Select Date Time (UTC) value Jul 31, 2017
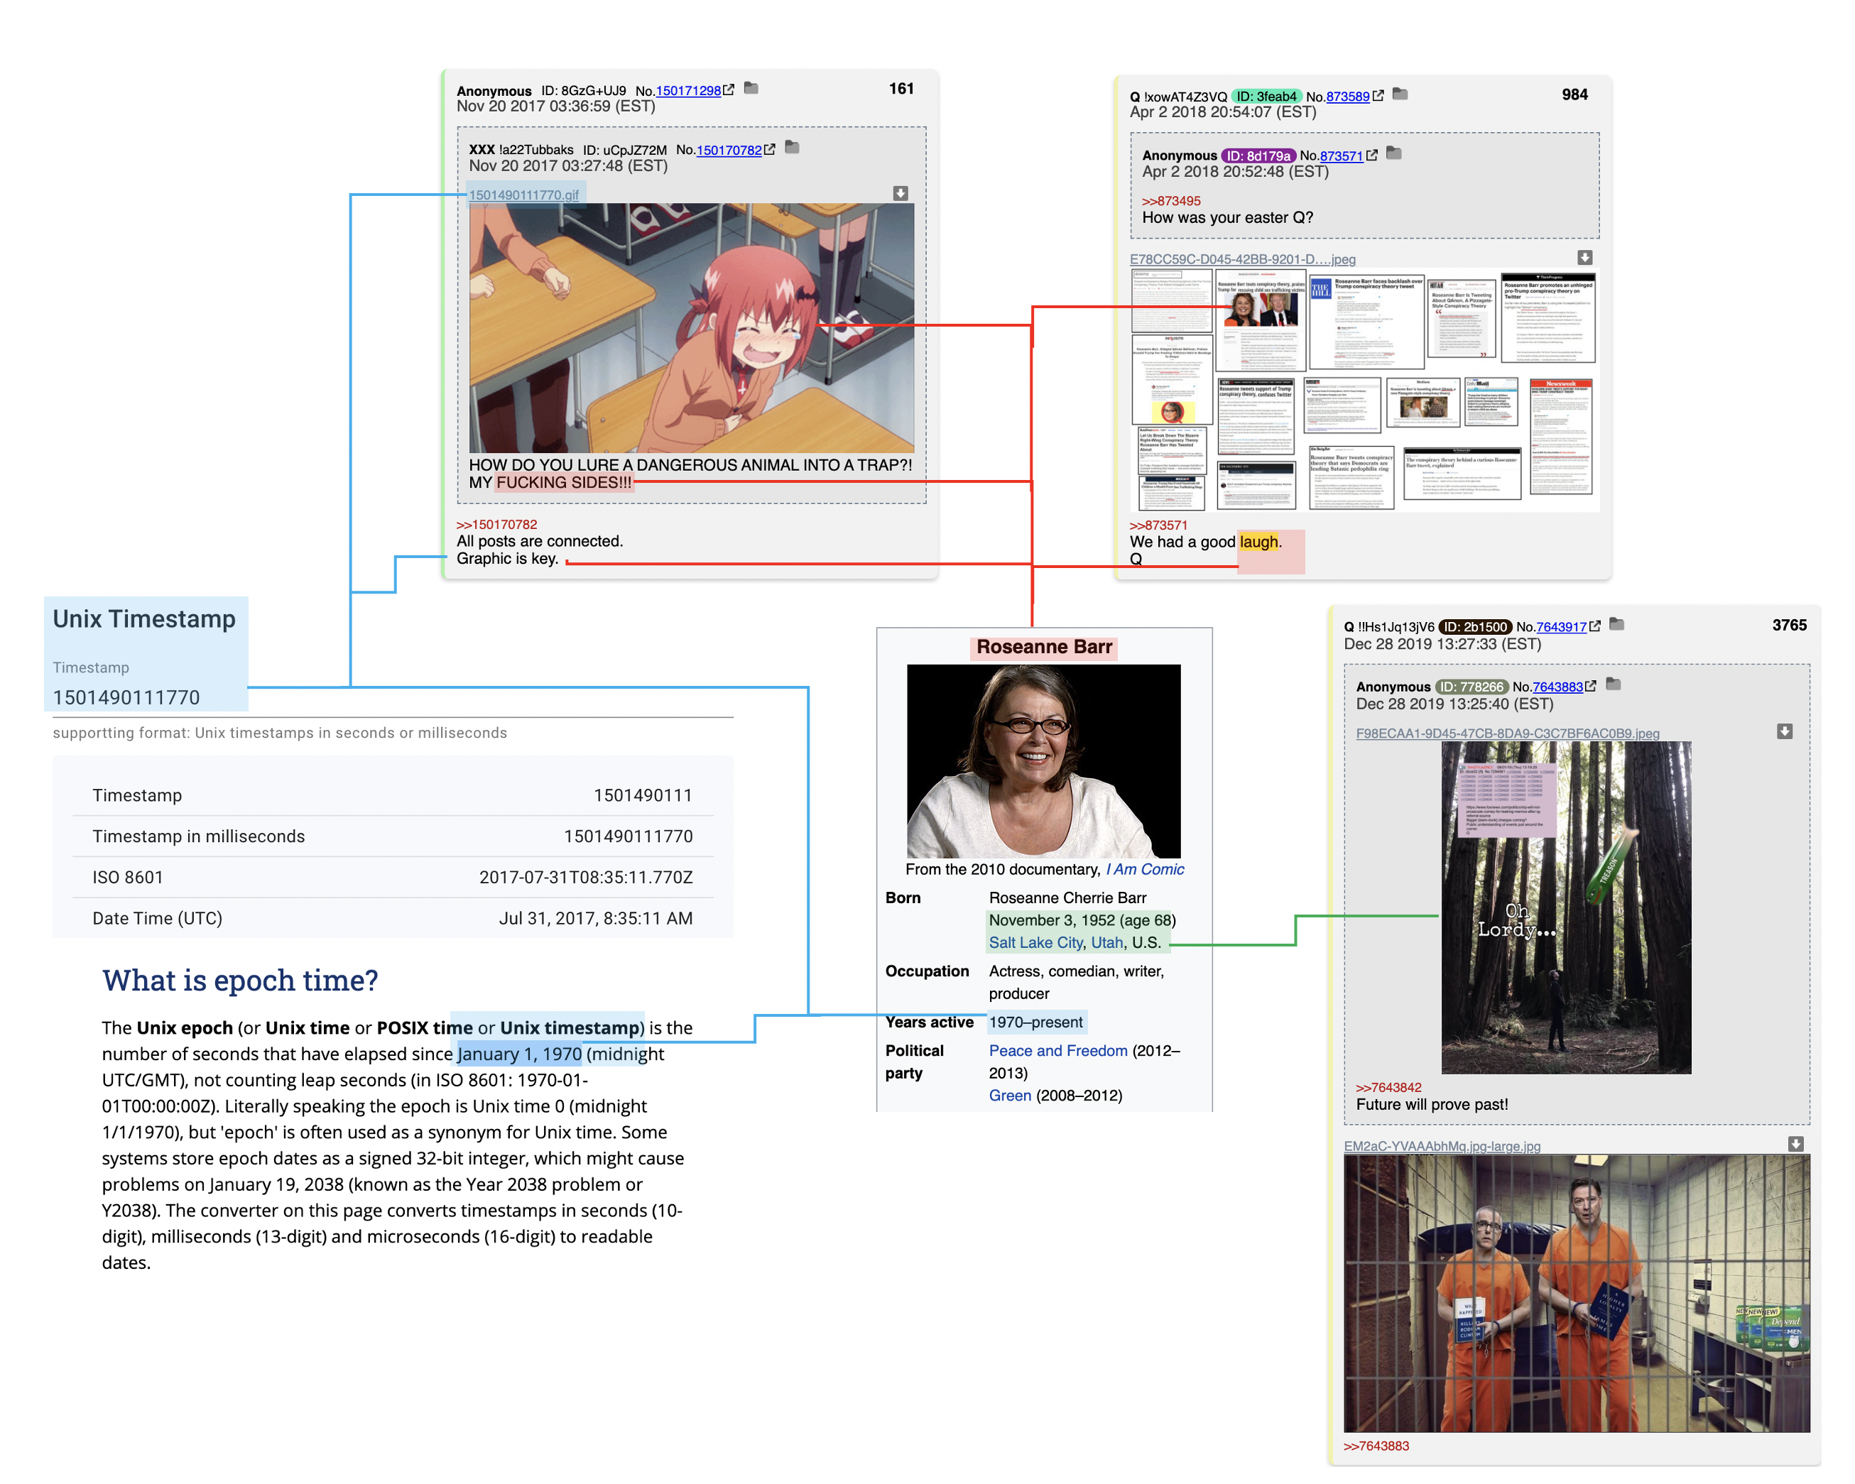 597,919
